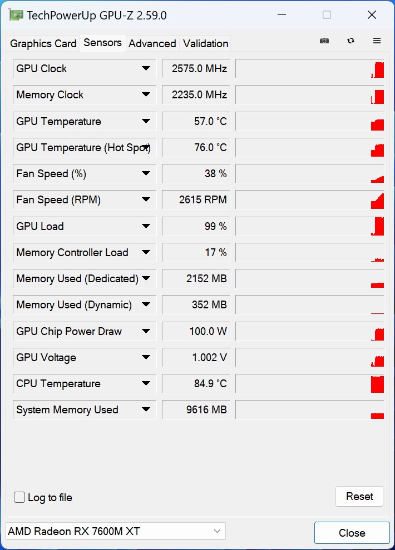Expand the CPU Temperature sensor dropdown
Image resolution: width=395 pixels, height=550 pixels.
pos(146,383)
